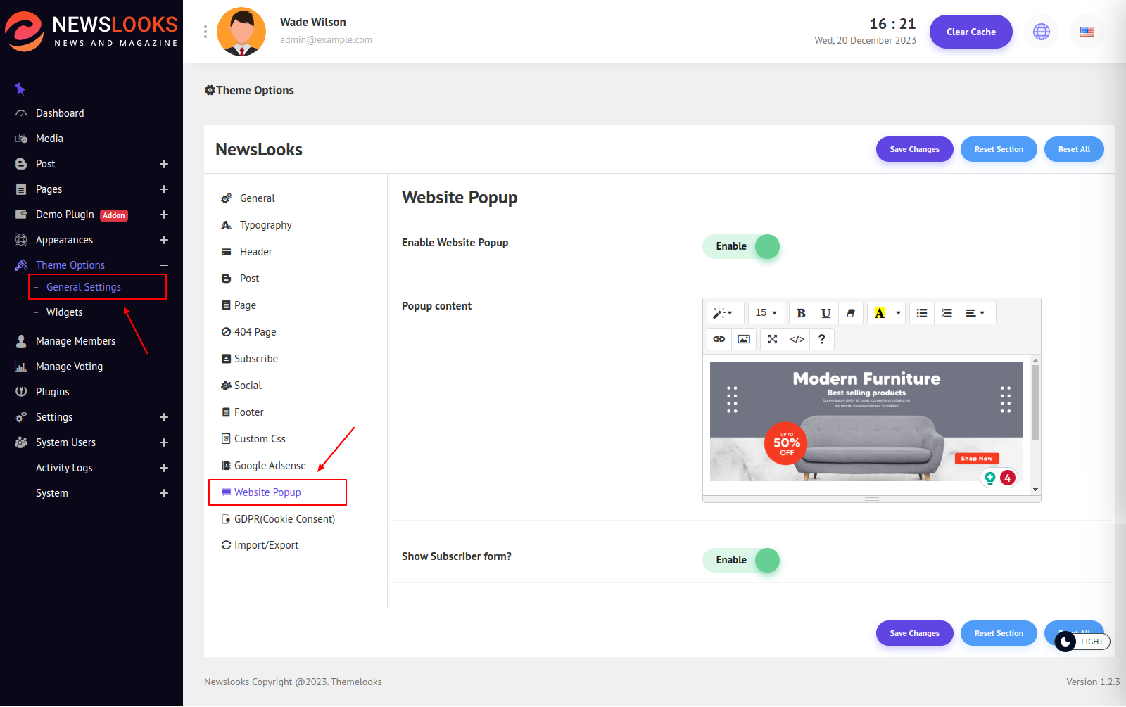Click the top Save Changes button
Viewport: 1126px width, 707px height.
[914, 149]
